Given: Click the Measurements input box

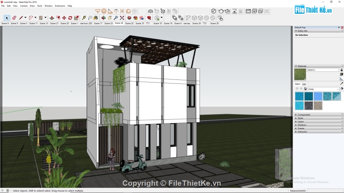Looking at the screenshot, I should [325, 190].
